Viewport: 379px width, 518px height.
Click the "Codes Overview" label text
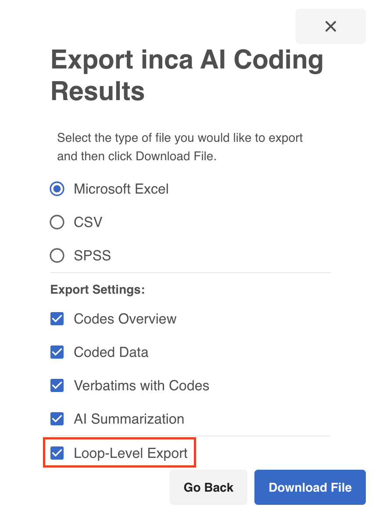(125, 319)
